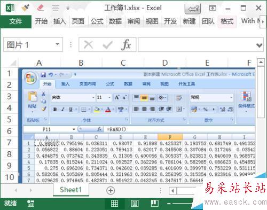The height and width of the screenshot is (210, 267).
Task: Select the 新建 ribbon tab
Action: (189, 21)
